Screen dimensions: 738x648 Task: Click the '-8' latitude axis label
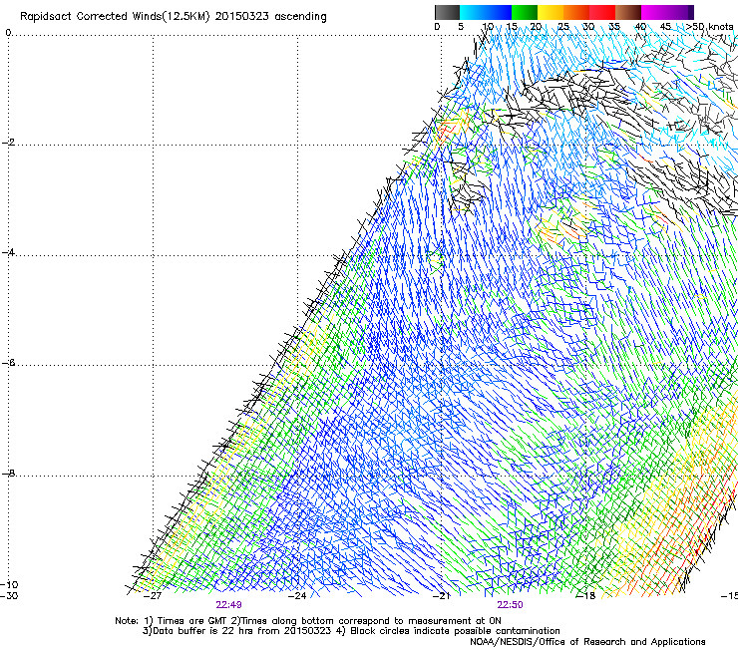point(8,473)
